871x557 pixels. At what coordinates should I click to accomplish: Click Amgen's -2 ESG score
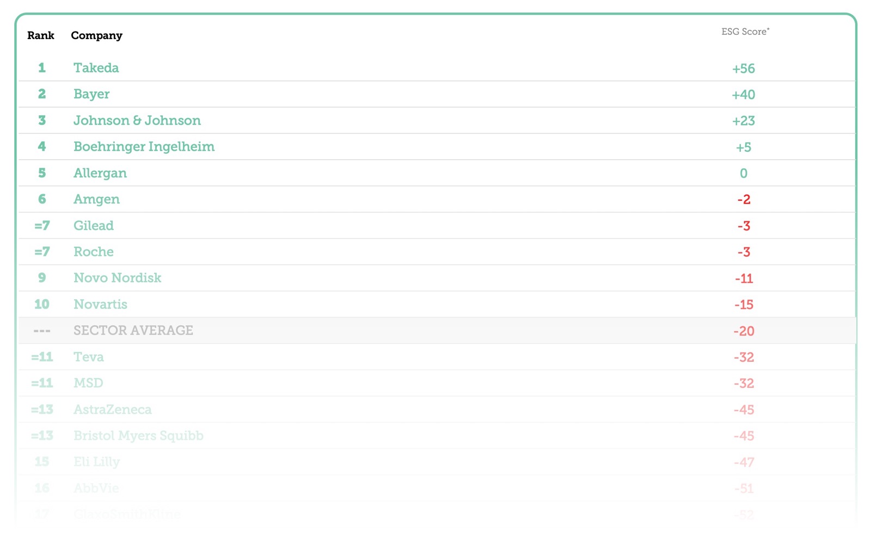pyautogui.click(x=744, y=200)
